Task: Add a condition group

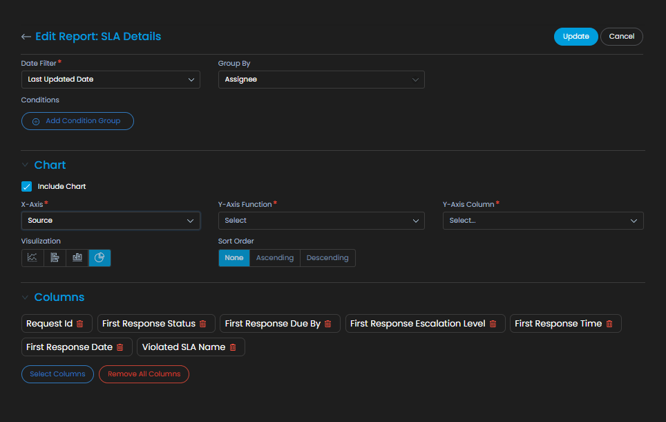Action: tap(78, 121)
